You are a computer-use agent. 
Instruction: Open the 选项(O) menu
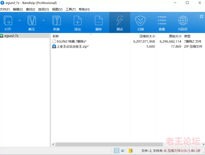click(44, 9)
